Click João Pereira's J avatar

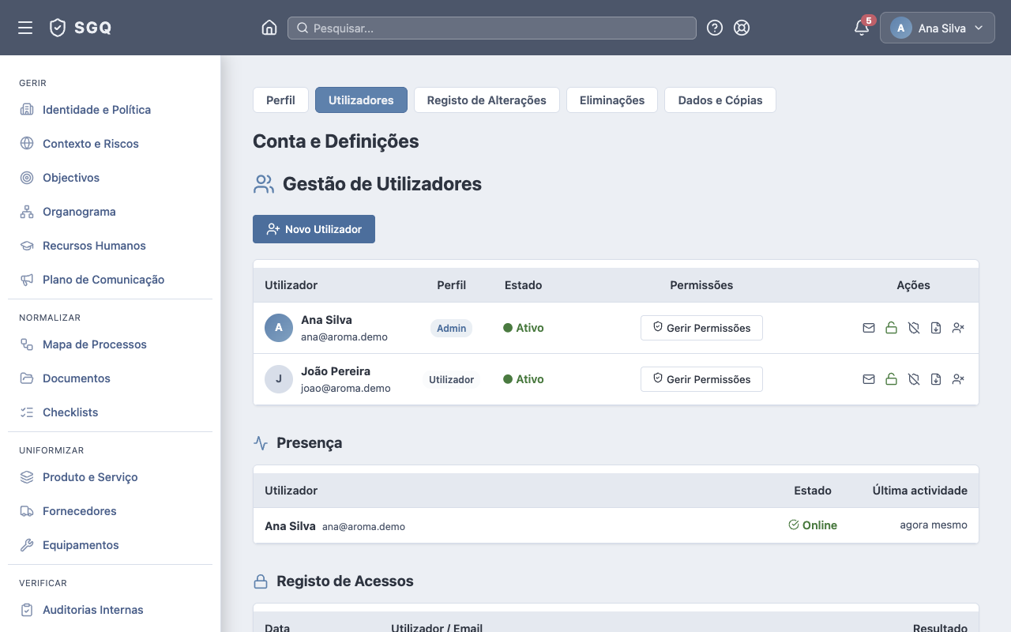tap(279, 379)
